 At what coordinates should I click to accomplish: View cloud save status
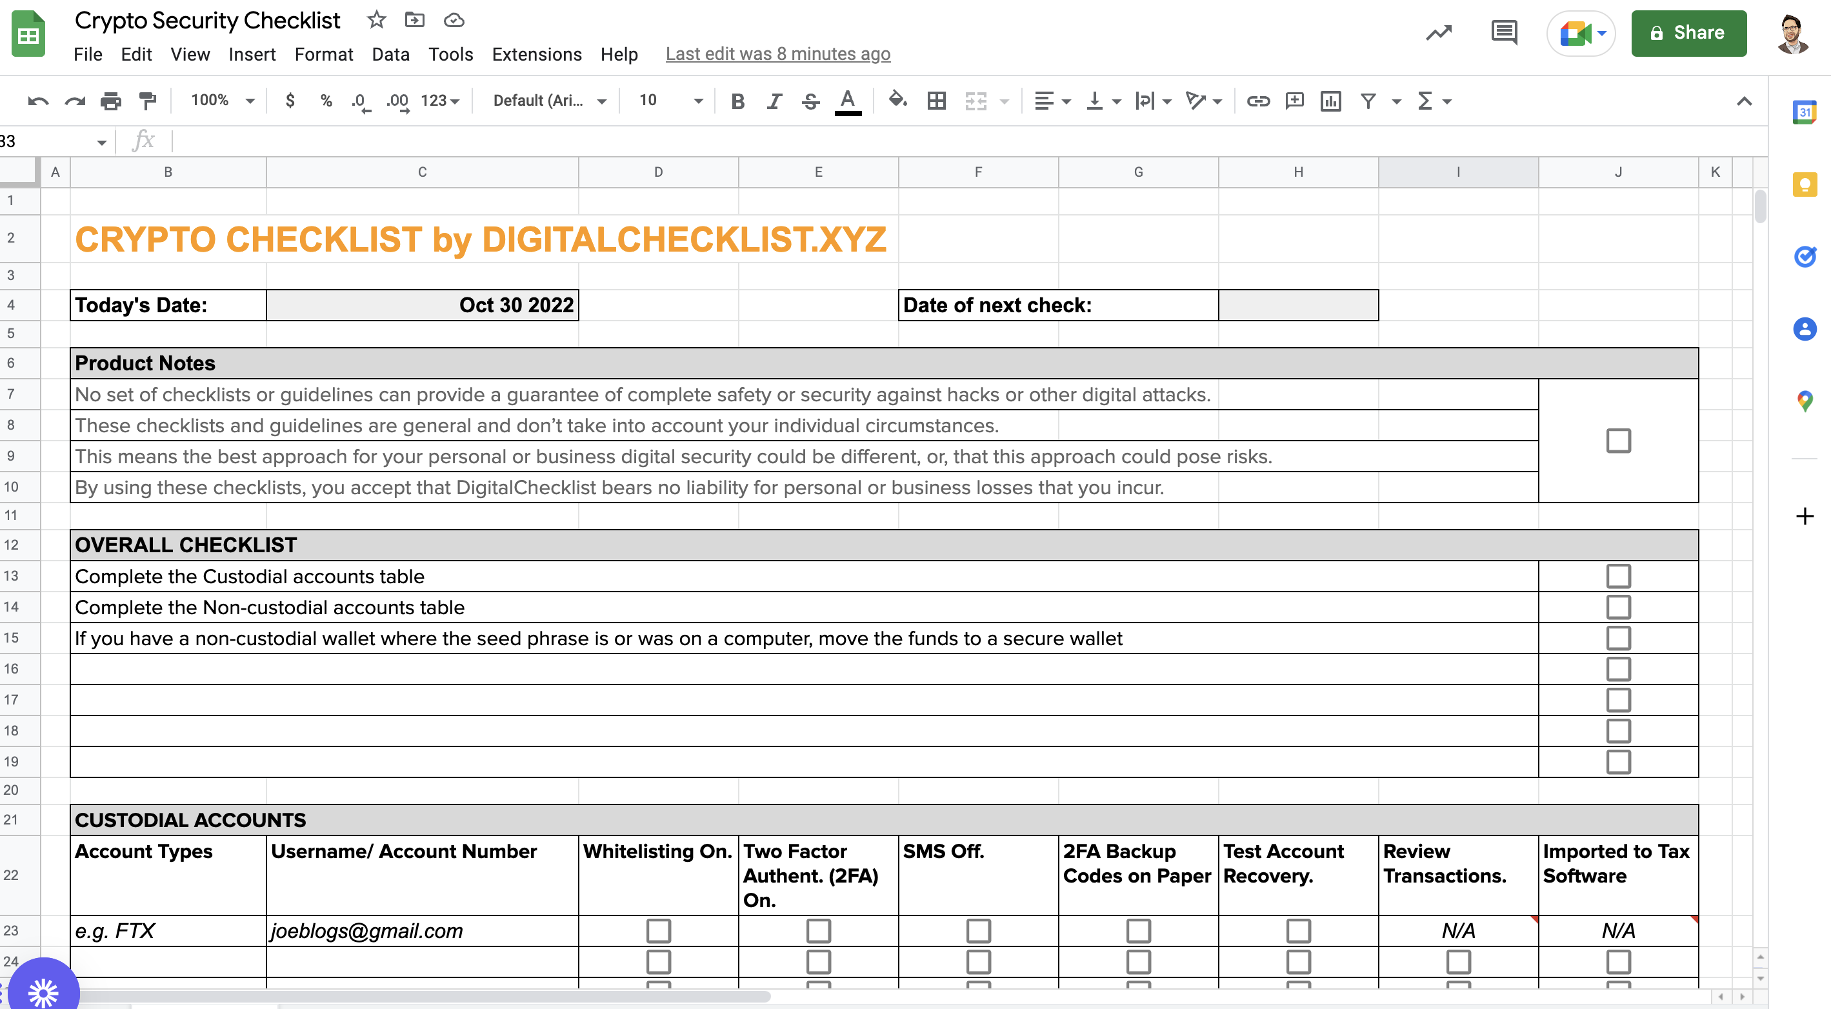[454, 20]
